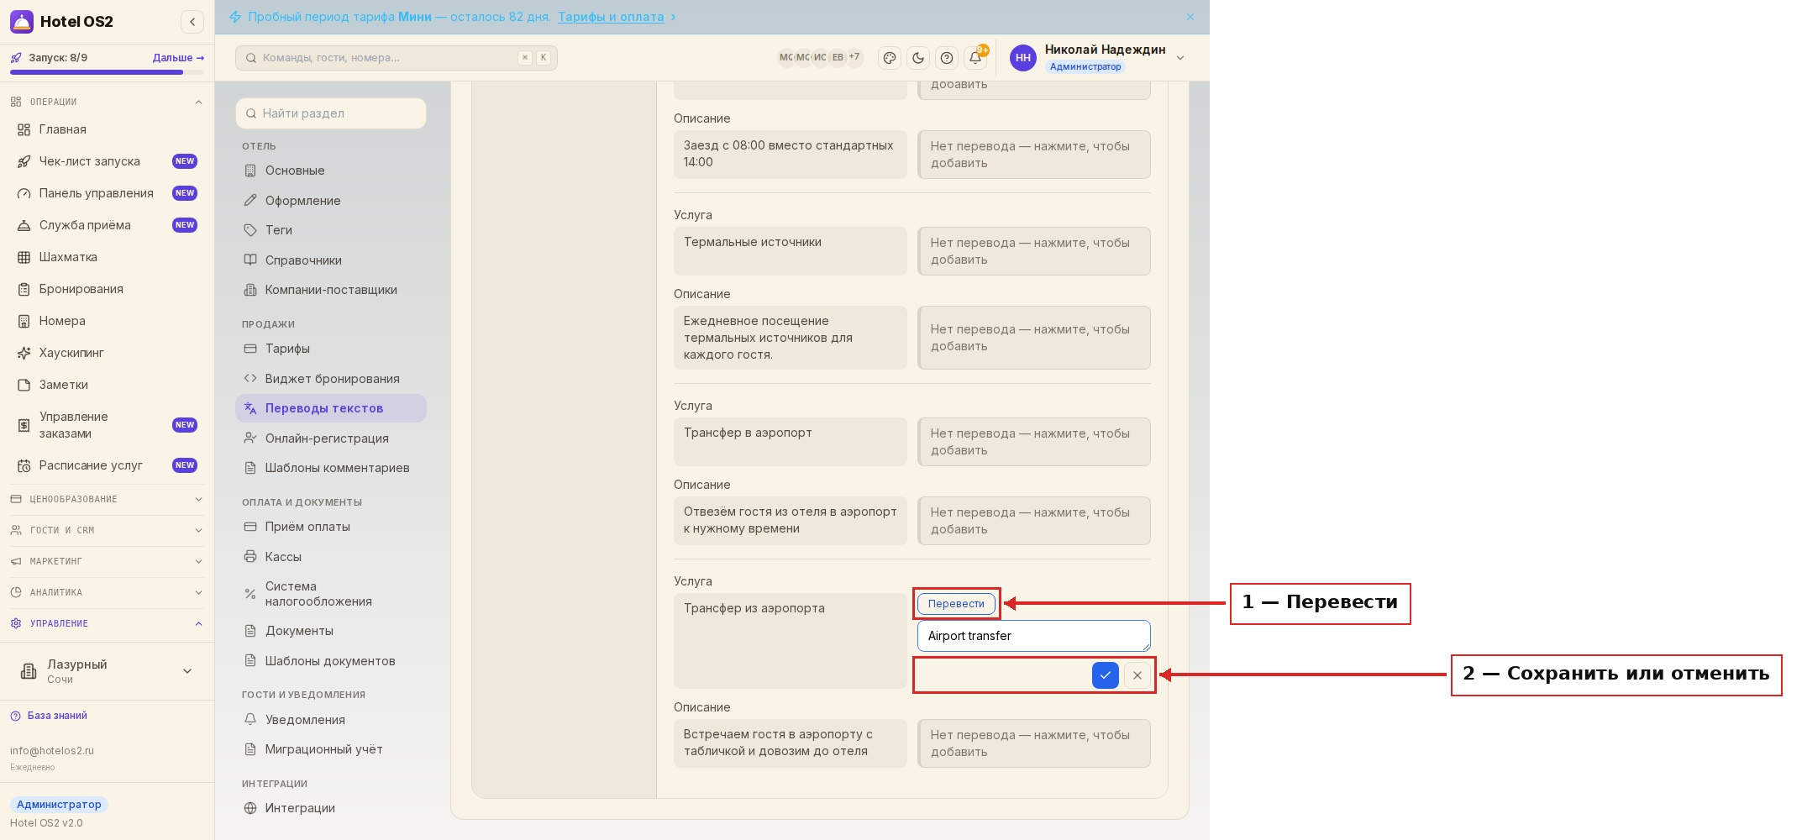1802x840 pixels.
Task: Open the help question mark icon
Action: 947,58
